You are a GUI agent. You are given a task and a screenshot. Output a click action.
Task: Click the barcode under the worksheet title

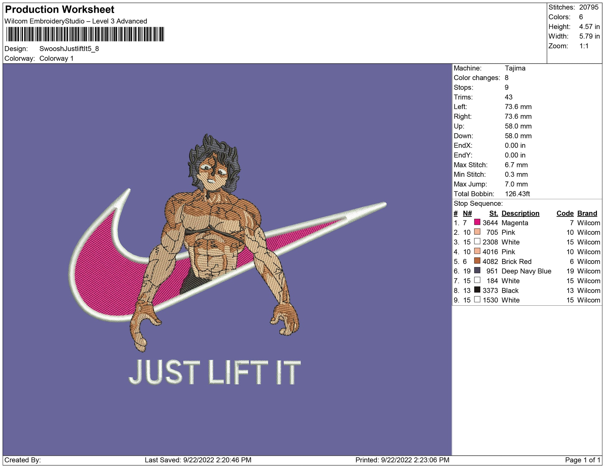(x=85, y=34)
